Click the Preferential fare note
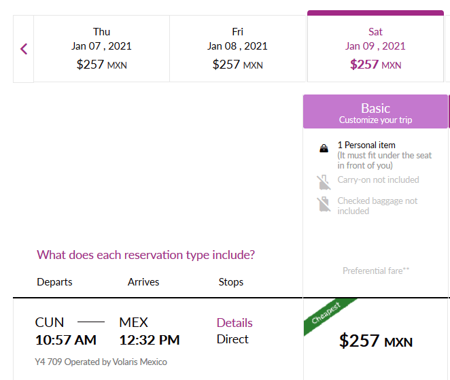The height and width of the screenshot is (380, 450). pyautogui.click(x=376, y=271)
